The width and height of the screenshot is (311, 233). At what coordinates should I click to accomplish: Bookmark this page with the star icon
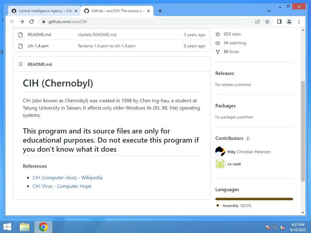pos(267,22)
